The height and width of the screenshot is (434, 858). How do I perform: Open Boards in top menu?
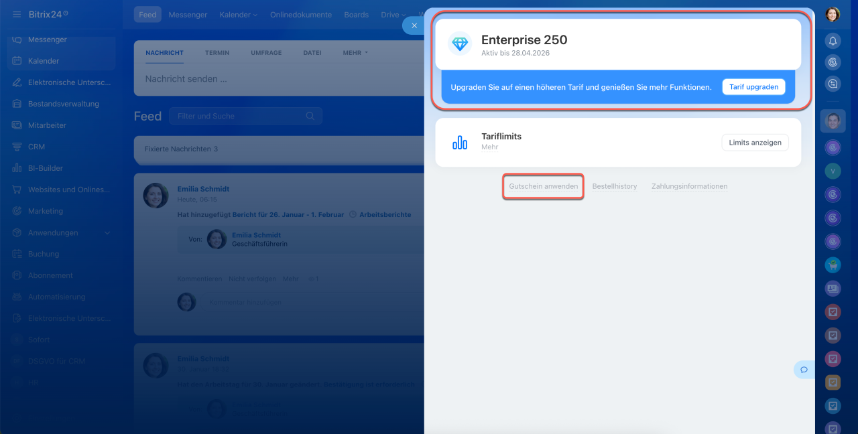point(356,15)
